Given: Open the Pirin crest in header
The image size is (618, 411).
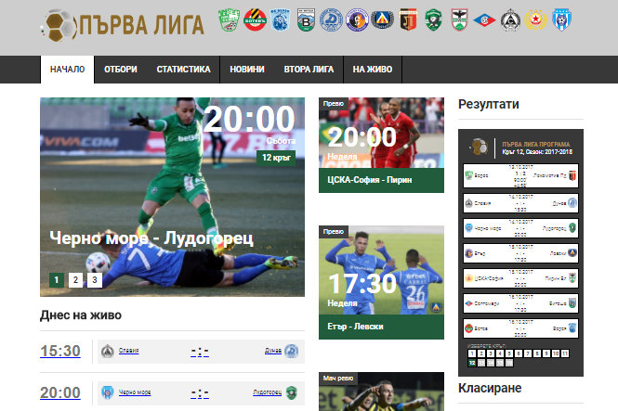Looking at the screenshot, I should coord(459,19).
